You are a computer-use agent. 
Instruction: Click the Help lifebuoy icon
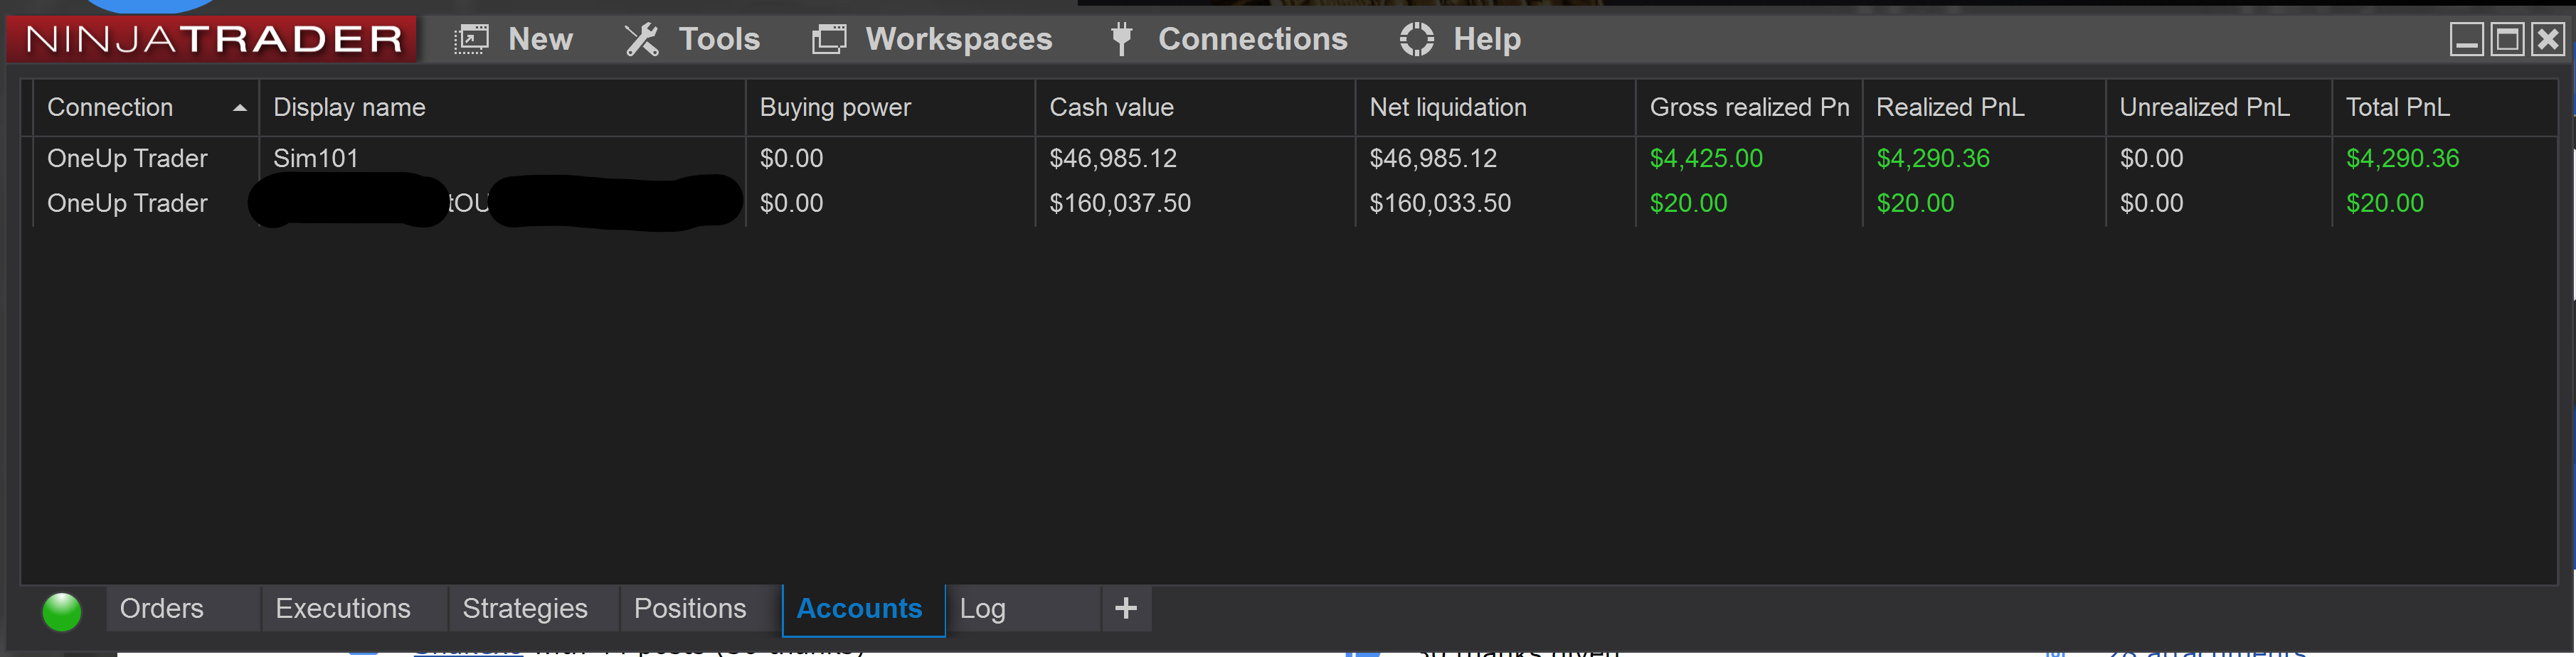[x=1416, y=39]
